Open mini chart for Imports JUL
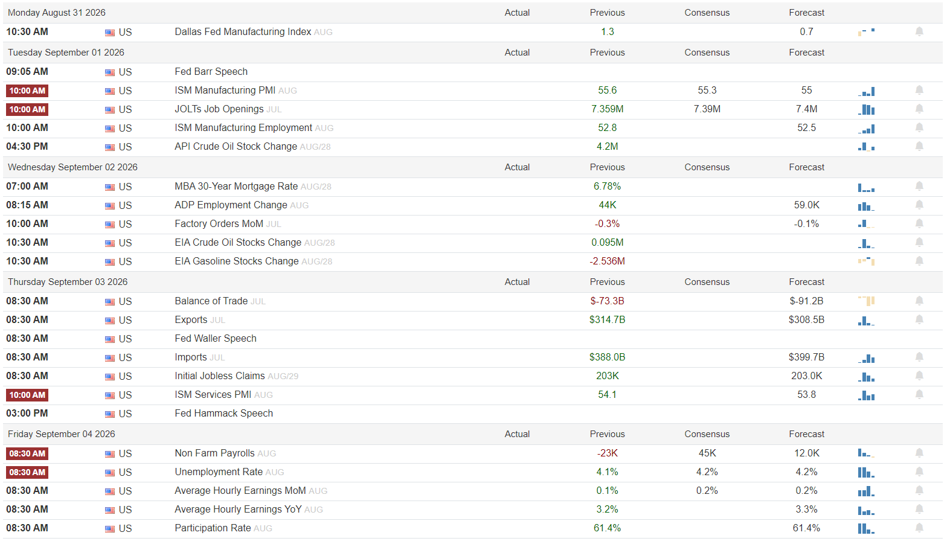 click(x=866, y=357)
